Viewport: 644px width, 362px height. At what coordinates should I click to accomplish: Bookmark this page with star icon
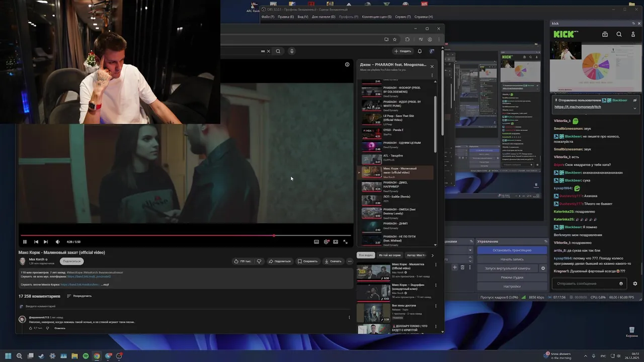point(395,39)
